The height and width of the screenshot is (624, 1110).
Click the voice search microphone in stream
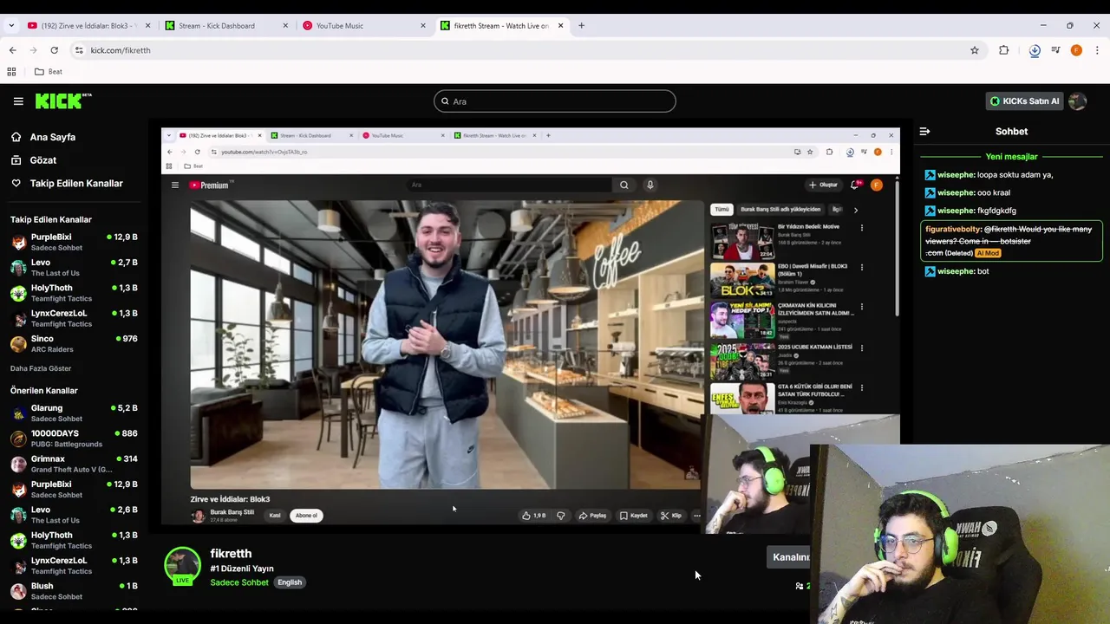[650, 185]
